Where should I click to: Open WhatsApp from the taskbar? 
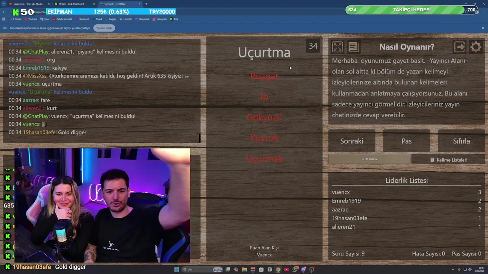click(295, 269)
